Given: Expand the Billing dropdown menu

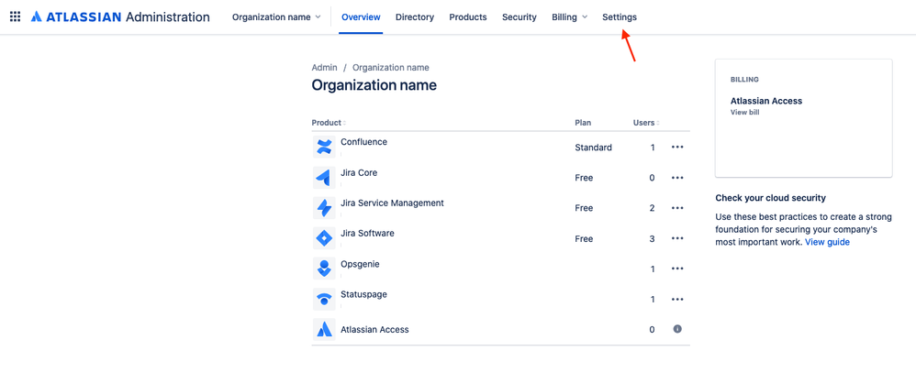Looking at the screenshot, I should pos(570,16).
